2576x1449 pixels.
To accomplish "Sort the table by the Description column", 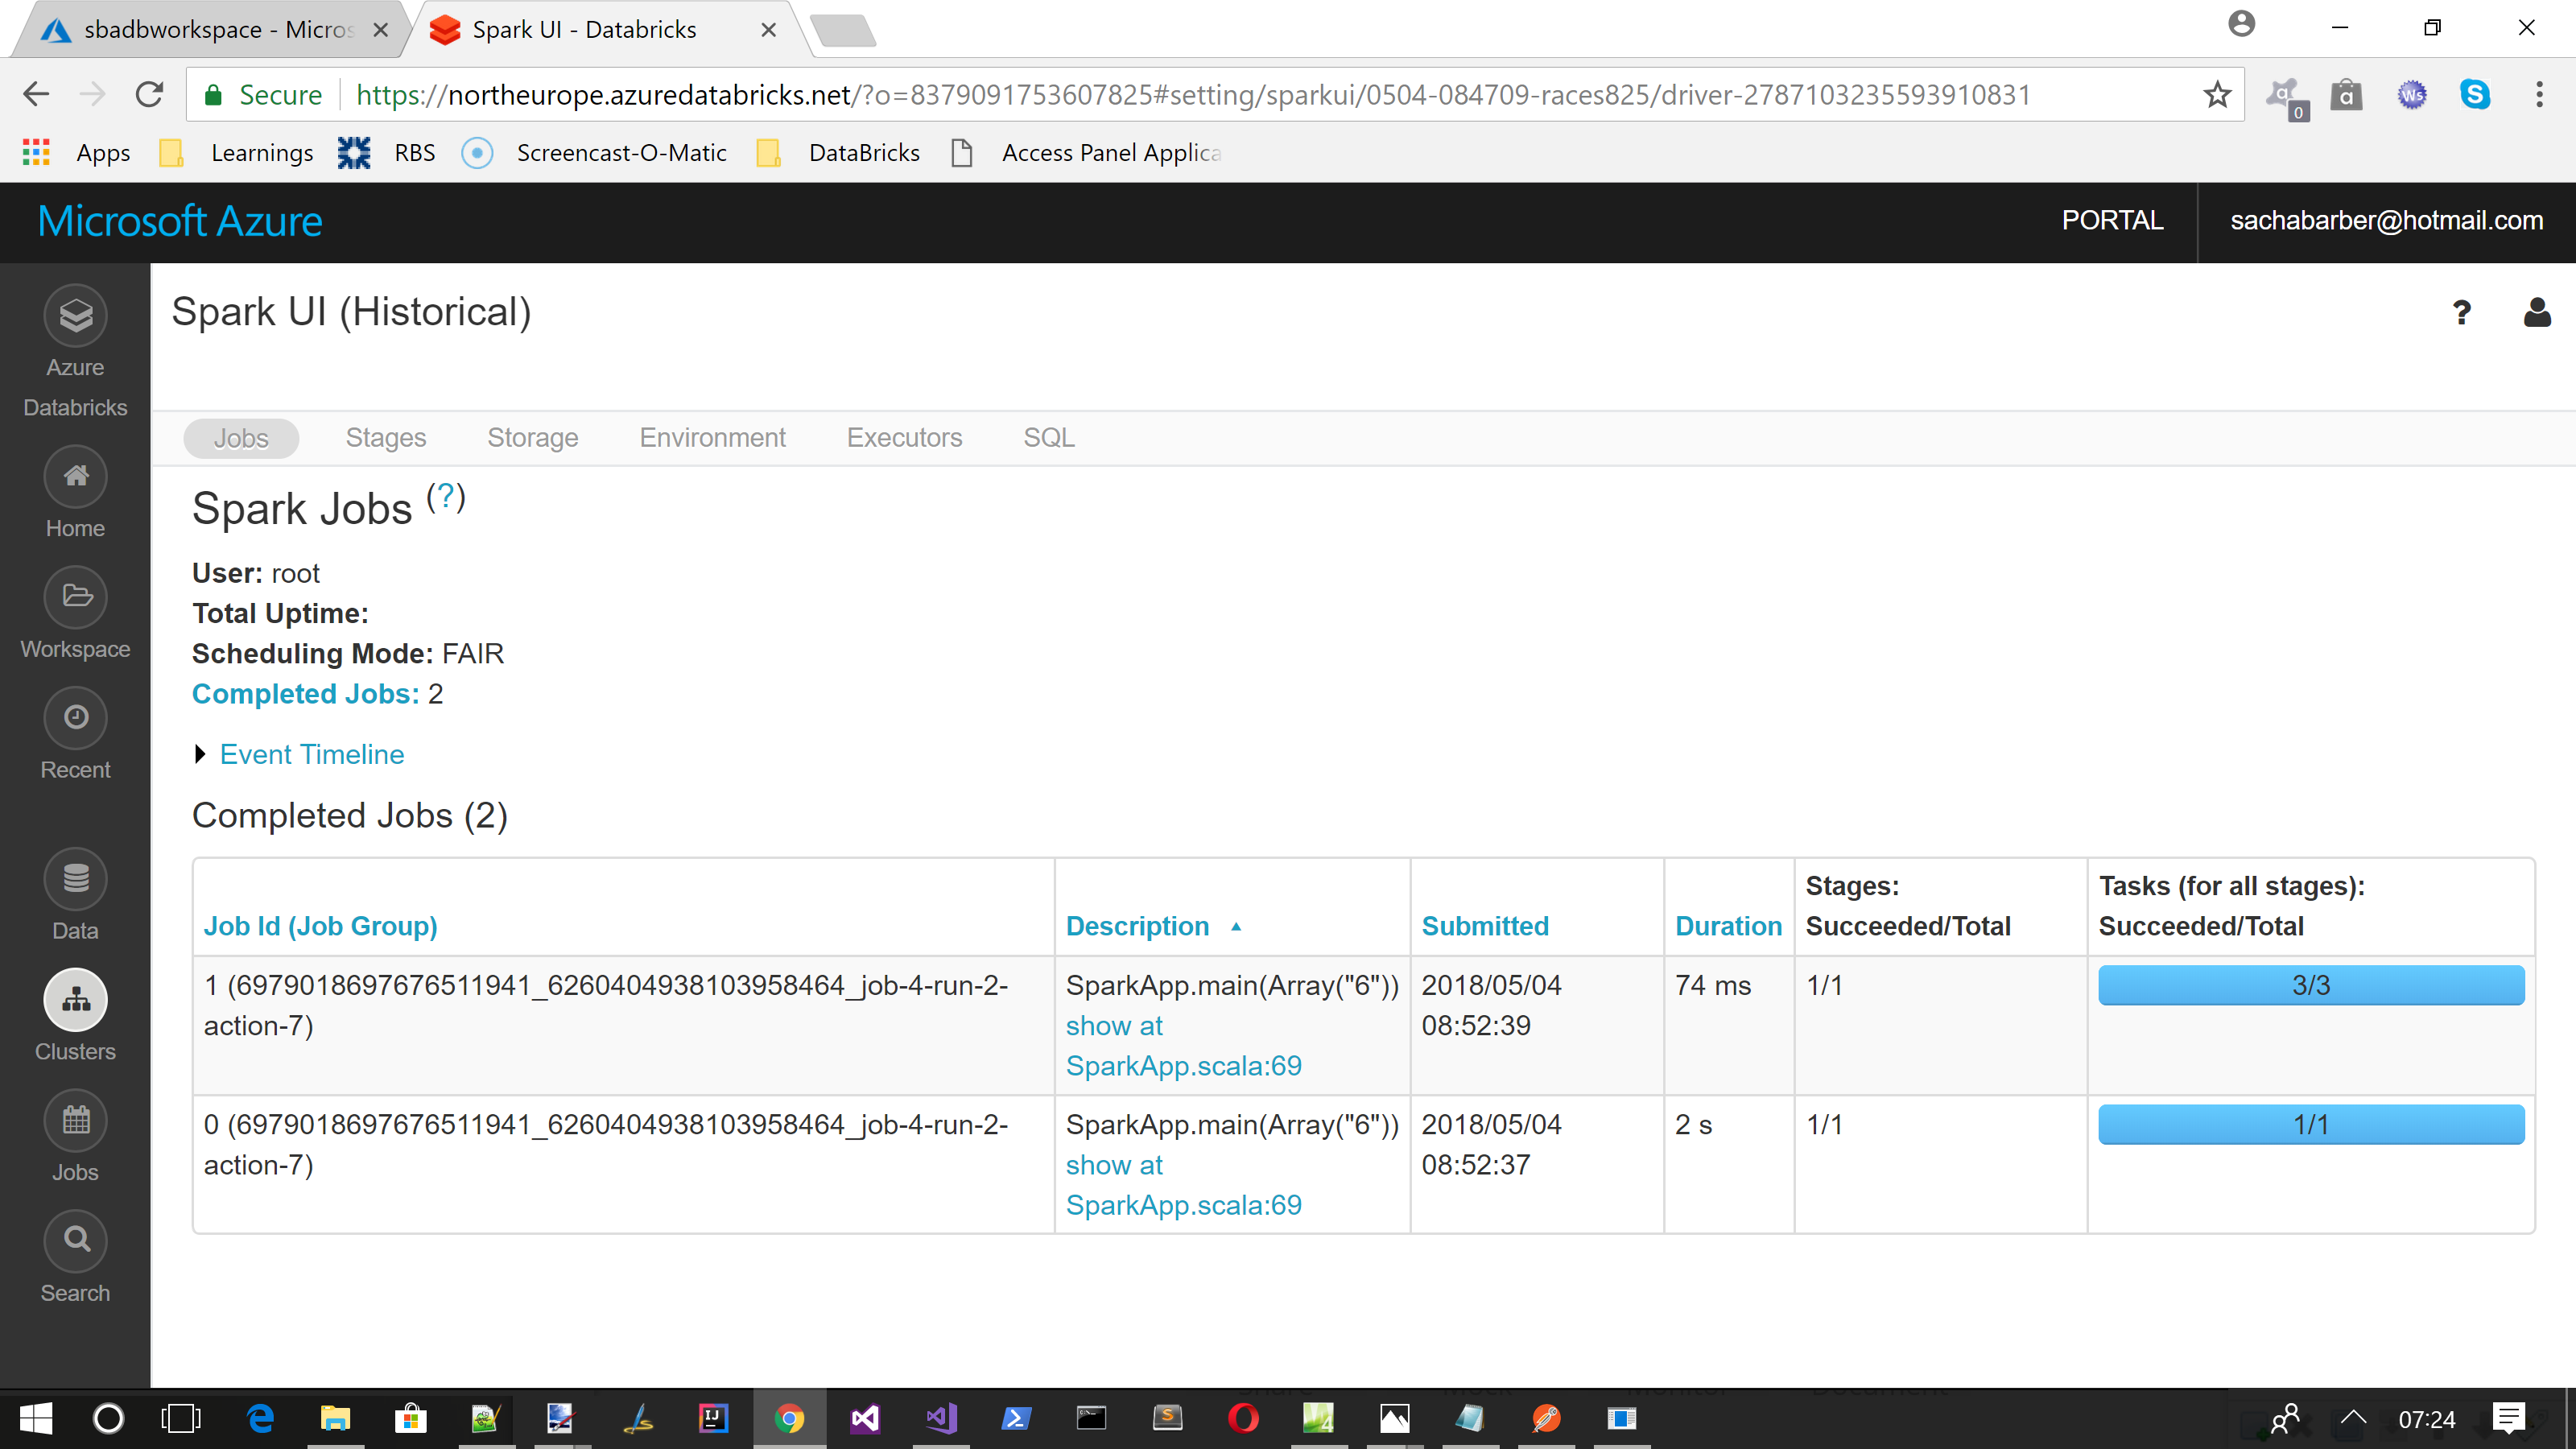I will coord(1137,926).
